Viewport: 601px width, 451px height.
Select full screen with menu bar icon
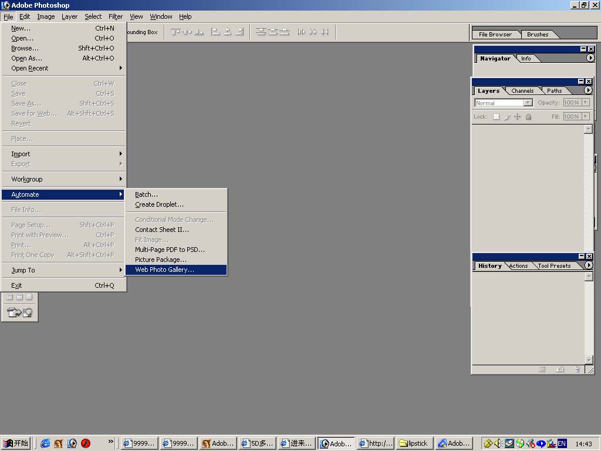[19, 297]
